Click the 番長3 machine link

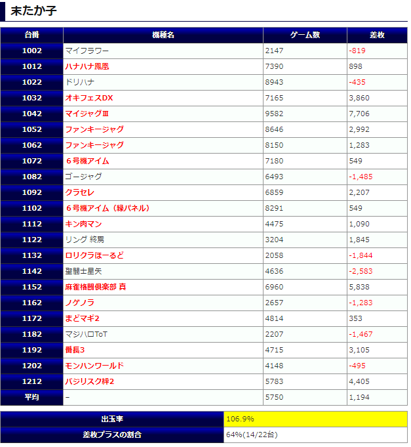pyautogui.click(x=75, y=350)
